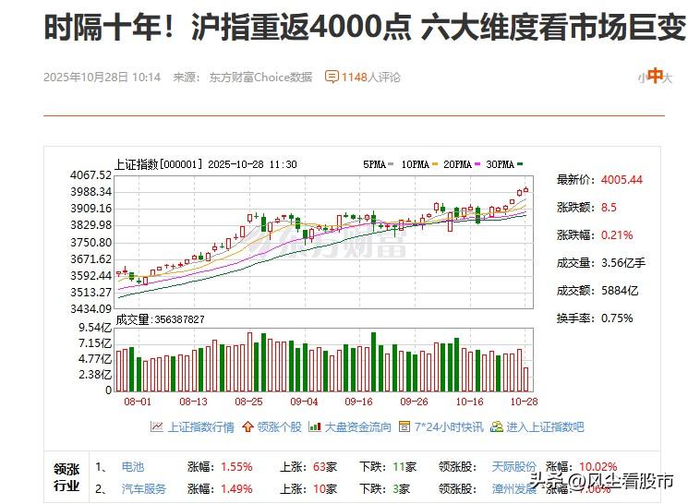The image size is (688, 504).
Task: Click the 3434.09 bottom price axis label
Action: click(x=91, y=309)
